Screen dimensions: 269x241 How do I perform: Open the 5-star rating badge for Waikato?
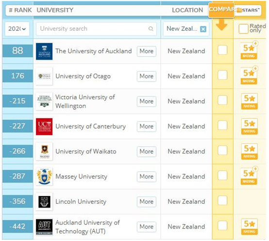(249, 151)
